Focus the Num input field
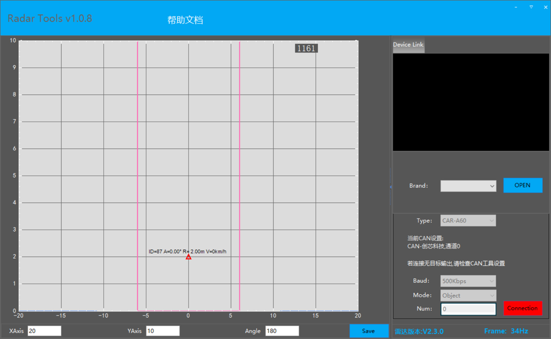 [468, 309]
